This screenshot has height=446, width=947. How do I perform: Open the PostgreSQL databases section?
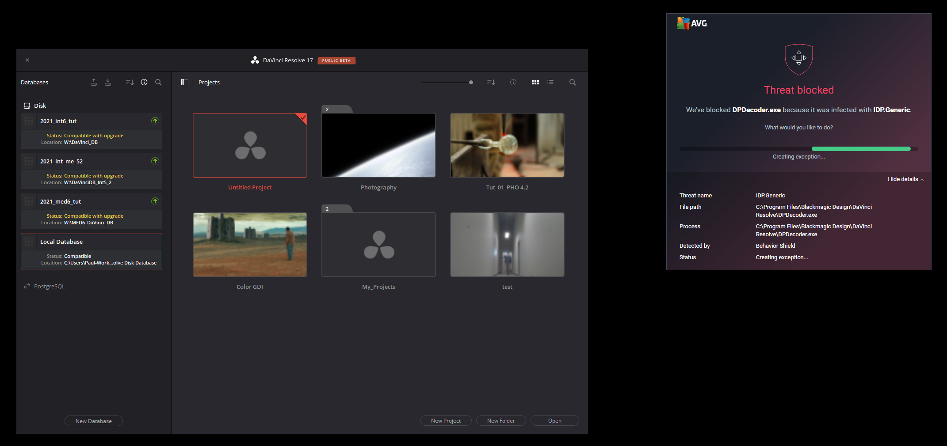[x=44, y=286]
